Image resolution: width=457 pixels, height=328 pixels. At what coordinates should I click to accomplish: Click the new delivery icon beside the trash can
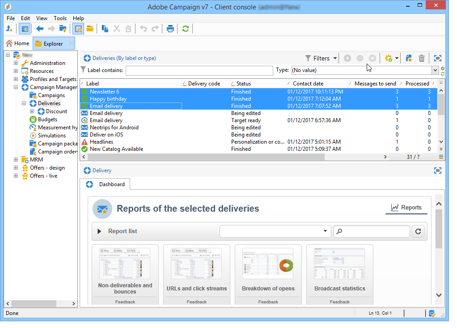point(409,58)
